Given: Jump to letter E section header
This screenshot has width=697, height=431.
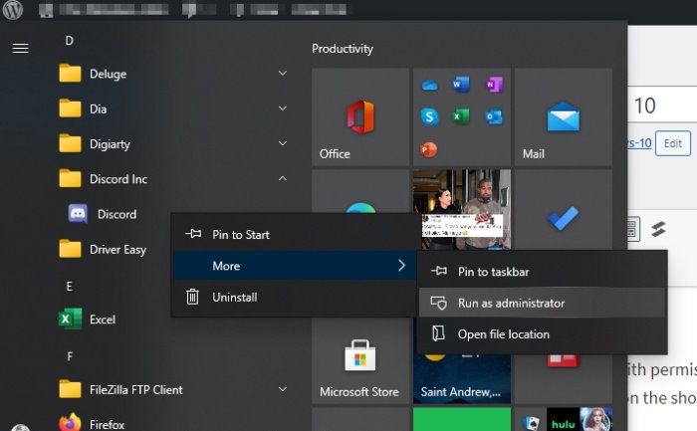Looking at the screenshot, I should 70,287.
